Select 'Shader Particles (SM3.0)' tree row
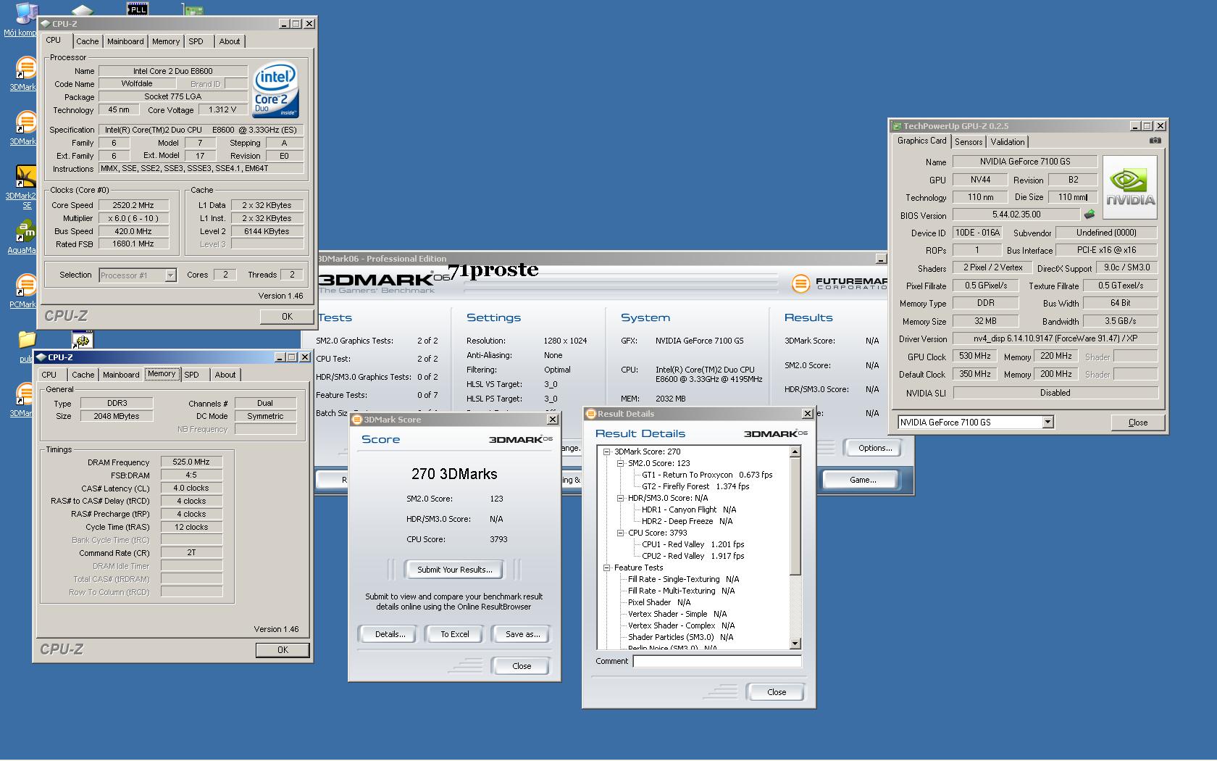The height and width of the screenshot is (761, 1217). click(x=681, y=637)
